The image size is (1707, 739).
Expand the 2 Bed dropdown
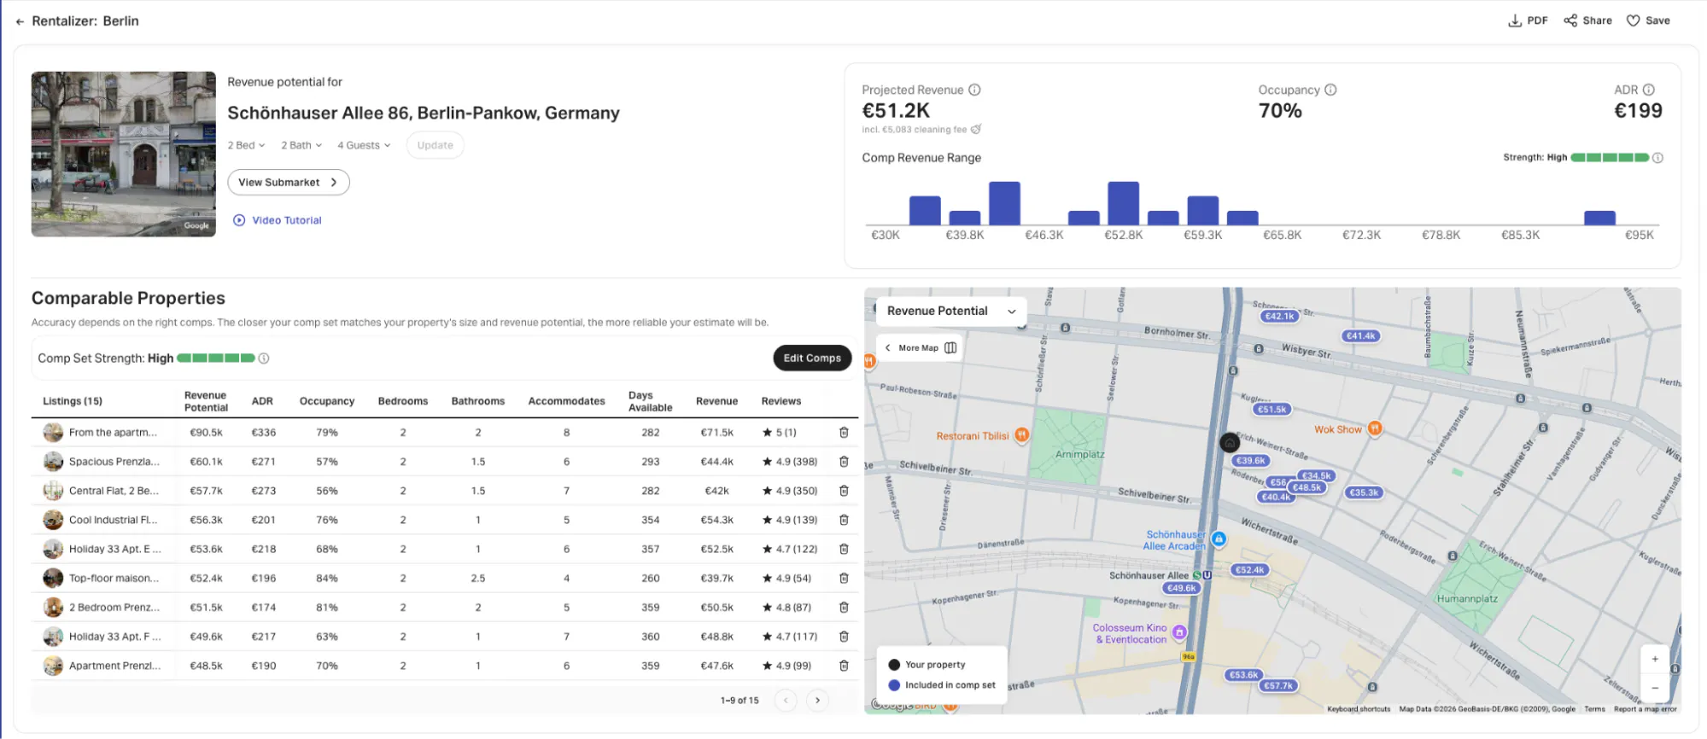246,145
